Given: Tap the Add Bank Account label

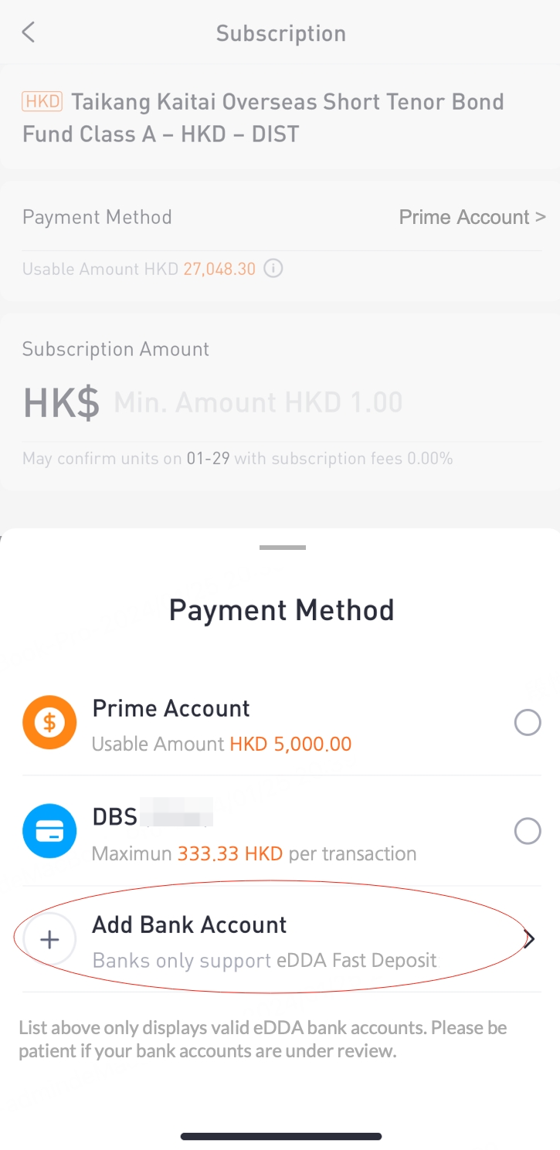Looking at the screenshot, I should pyautogui.click(x=189, y=924).
